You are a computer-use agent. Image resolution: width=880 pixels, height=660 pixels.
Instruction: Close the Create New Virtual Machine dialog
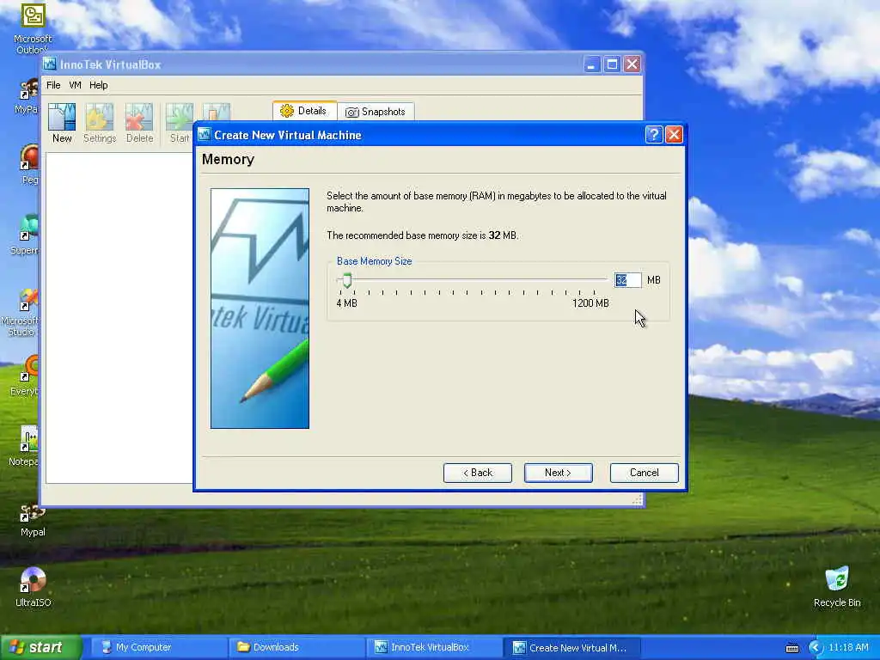674,135
